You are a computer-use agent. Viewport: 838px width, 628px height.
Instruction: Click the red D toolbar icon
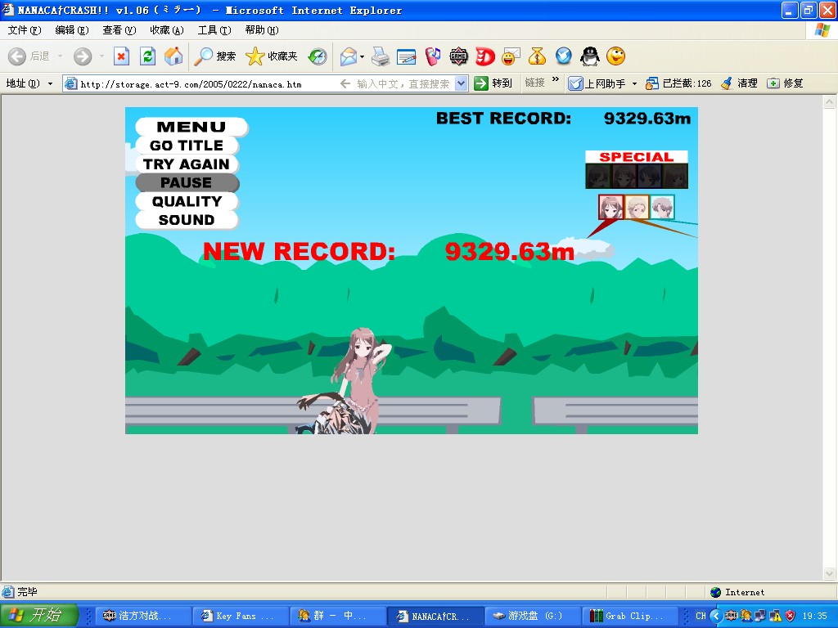click(x=484, y=56)
